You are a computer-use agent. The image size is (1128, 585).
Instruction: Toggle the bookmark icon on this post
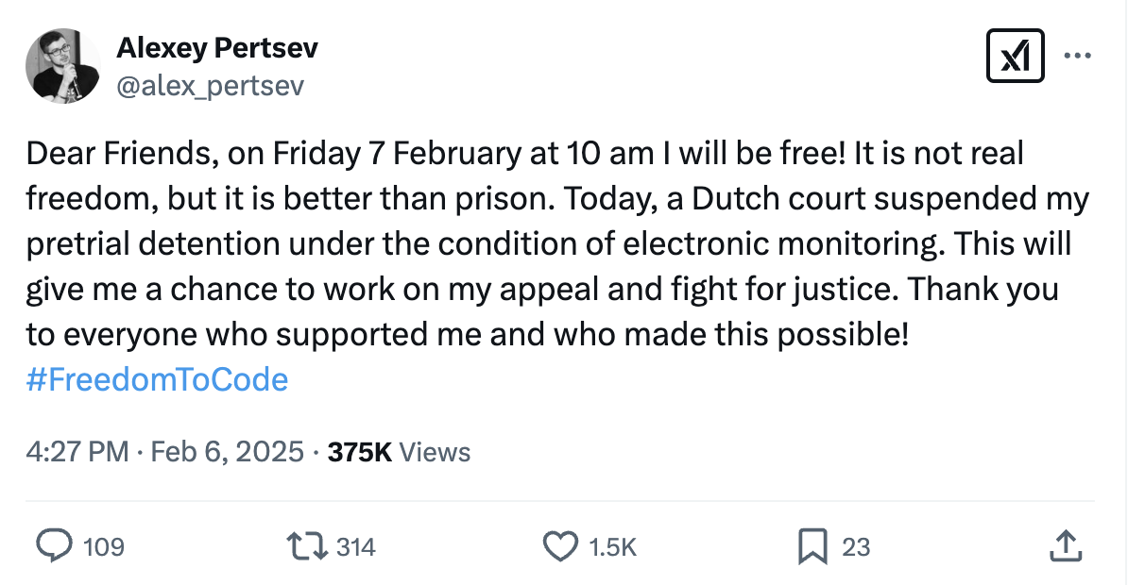[x=812, y=546]
